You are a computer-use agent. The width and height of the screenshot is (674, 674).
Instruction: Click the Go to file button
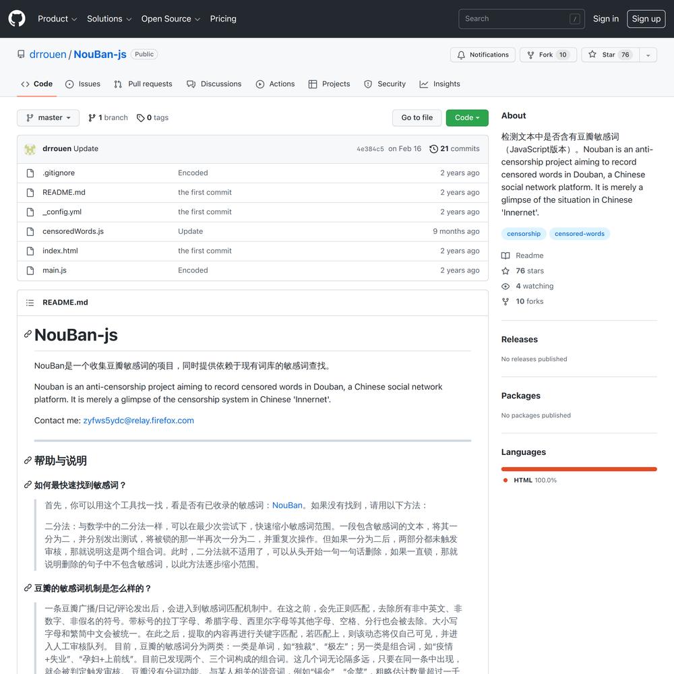click(x=417, y=118)
